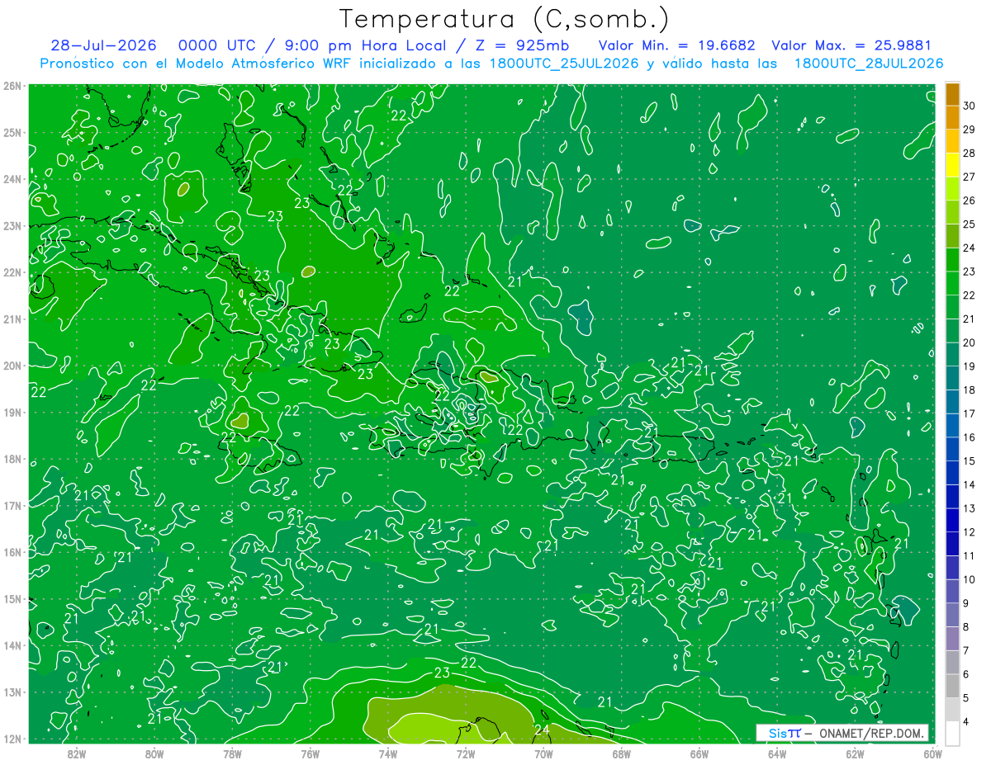This screenshot has width=991, height=765.
Task: Click the white swatch below legend value 4
Action: [952, 733]
